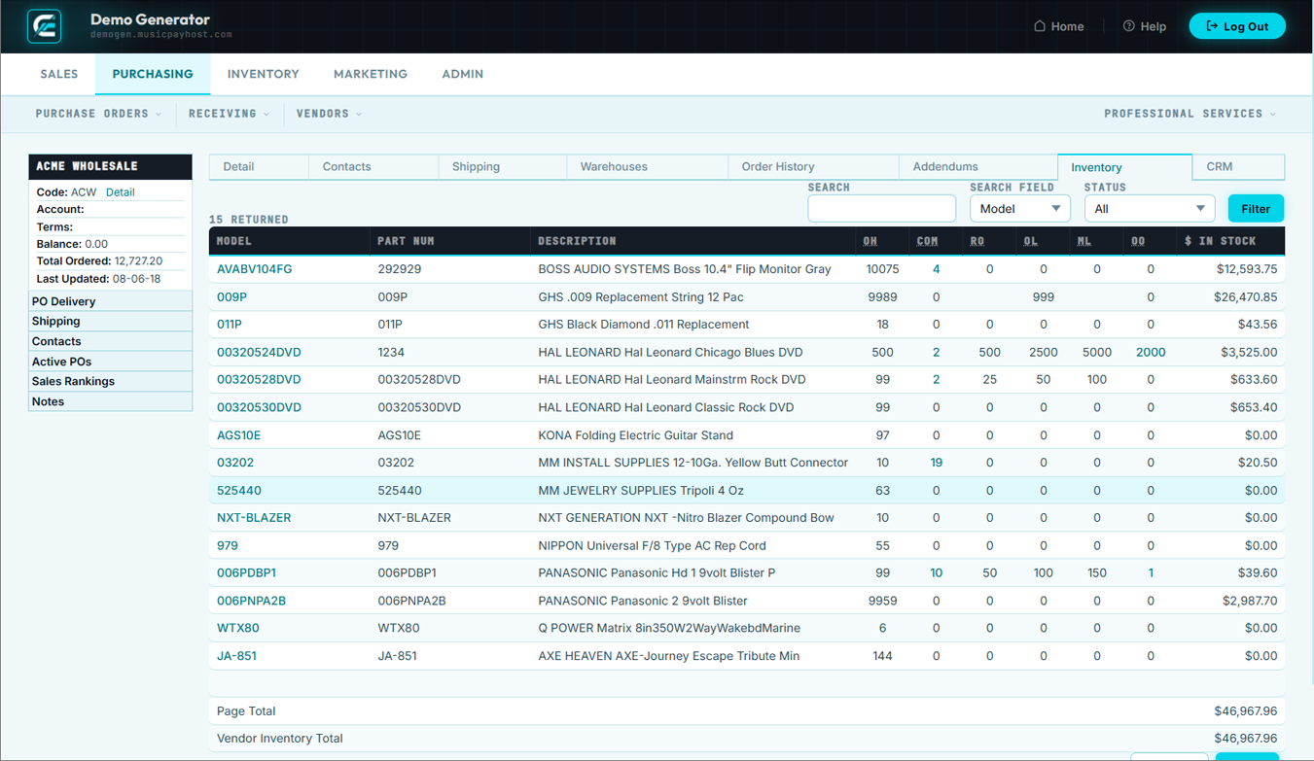Click the $ IN STOCK column header
Screen dimensions: 1314x761
[1221, 241]
